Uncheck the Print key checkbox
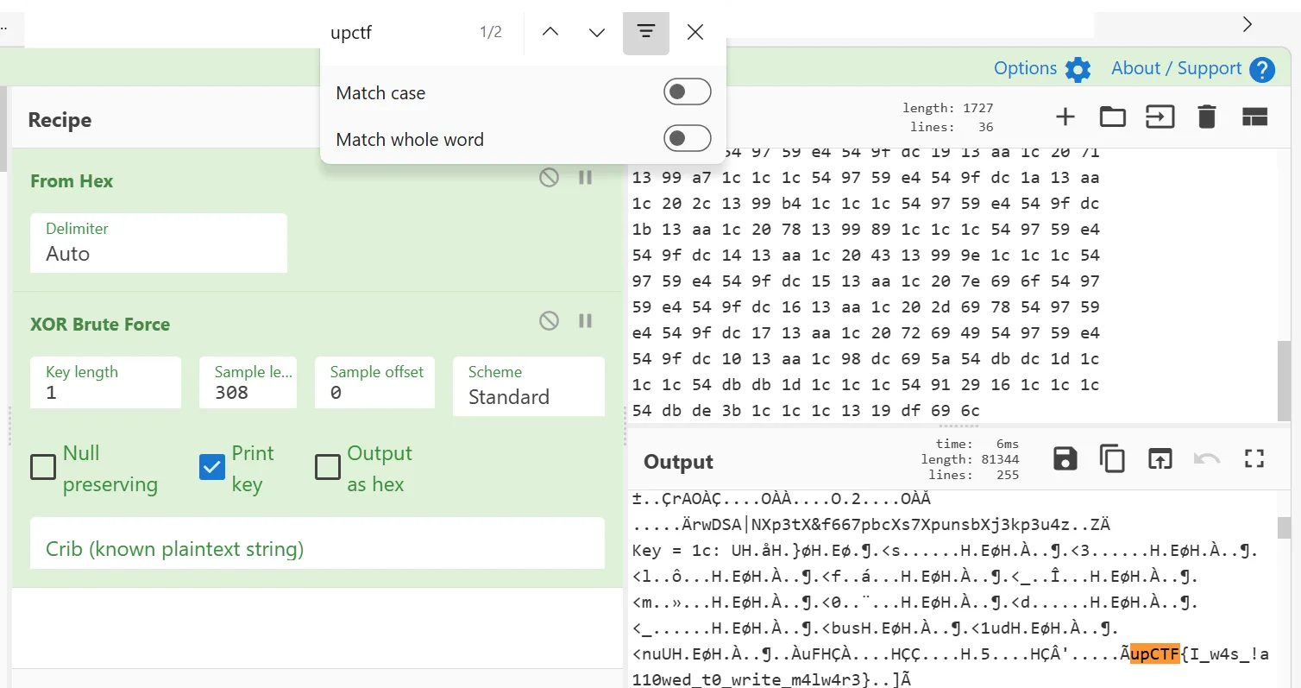 click(x=211, y=466)
